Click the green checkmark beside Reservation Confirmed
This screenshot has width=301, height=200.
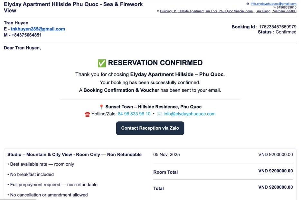(x=102, y=63)
